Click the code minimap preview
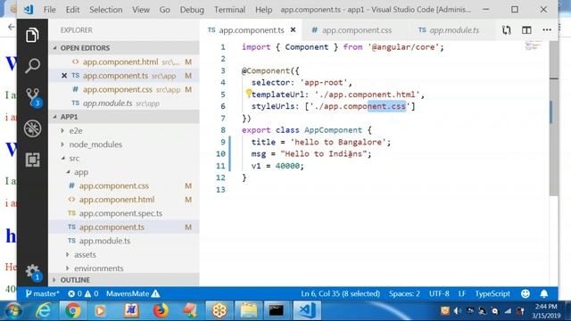Viewport: 571px width, 321px height. (x=533, y=45)
